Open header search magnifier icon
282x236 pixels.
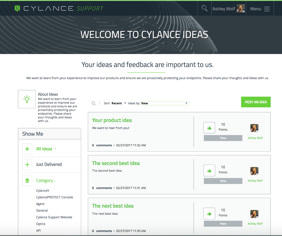(204, 8)
